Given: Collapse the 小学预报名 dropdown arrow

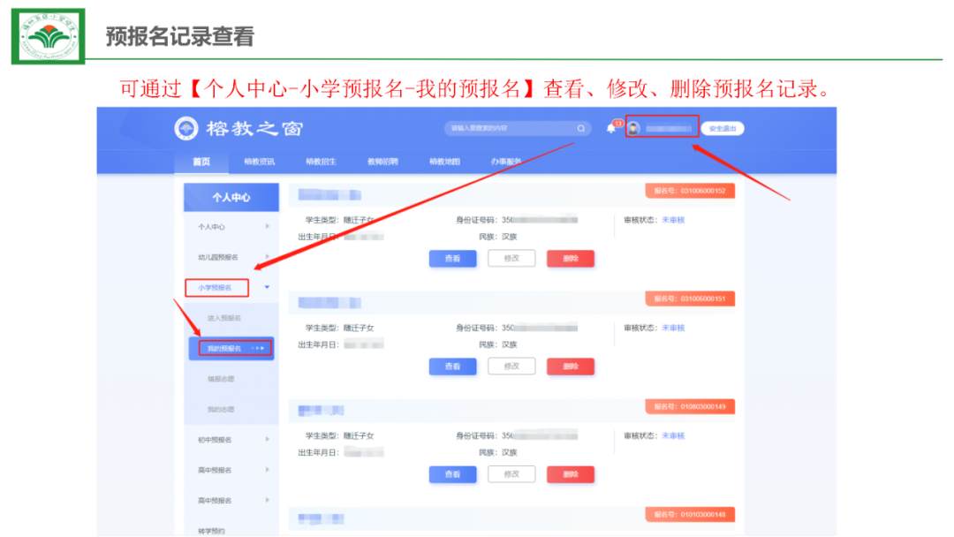Looking at the screenshot, I should pyautogui.click(x=267, y=287).
